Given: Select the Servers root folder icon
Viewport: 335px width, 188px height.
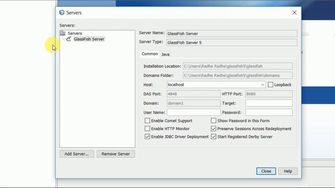Looking at the screenshot, I should (x=63, y=33).
